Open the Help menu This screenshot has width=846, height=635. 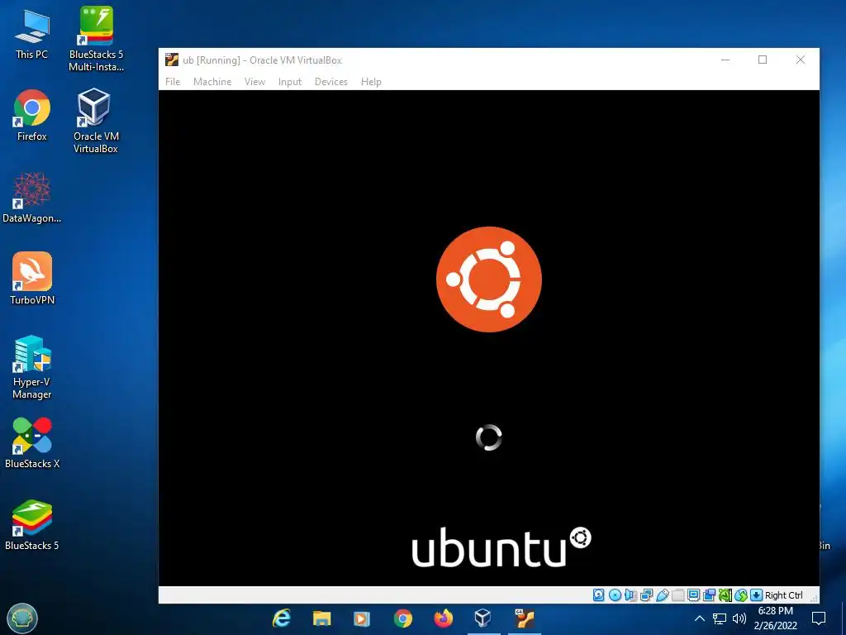(x=371, y=82)
